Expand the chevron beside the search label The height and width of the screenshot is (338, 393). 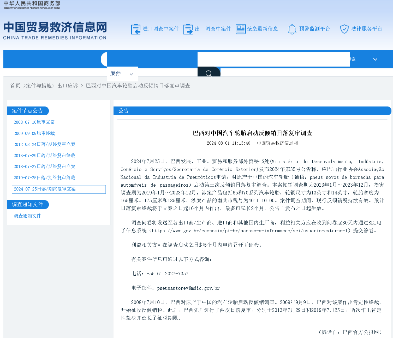[x=375, y=59]
